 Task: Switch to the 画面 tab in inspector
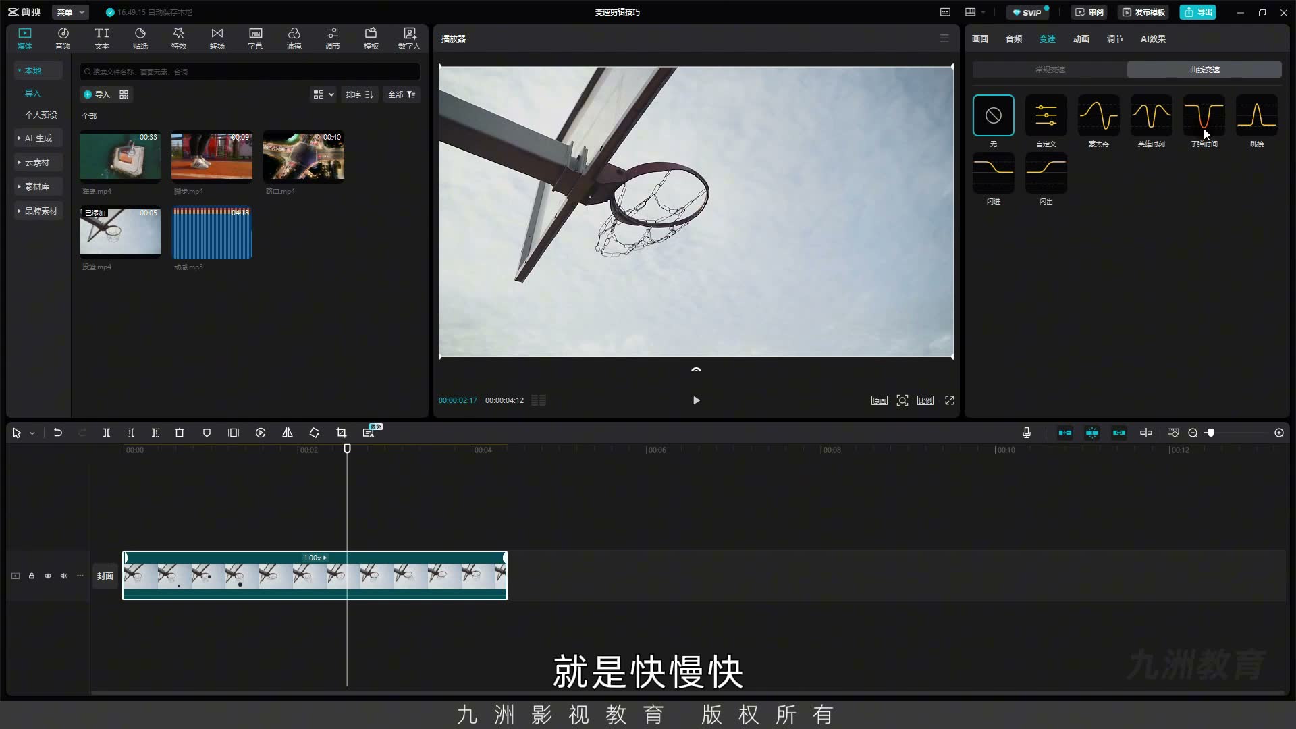pos(980,38)
